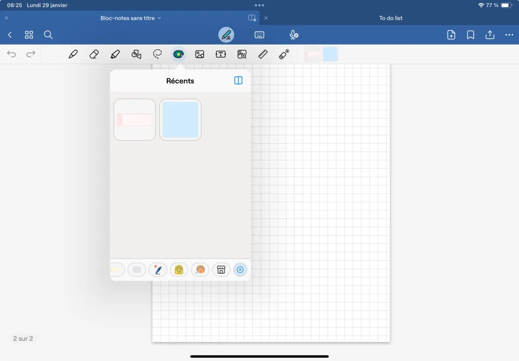Open the share and export menu

(490, 35)
